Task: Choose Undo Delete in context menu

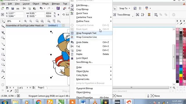Action: point(91,42)
